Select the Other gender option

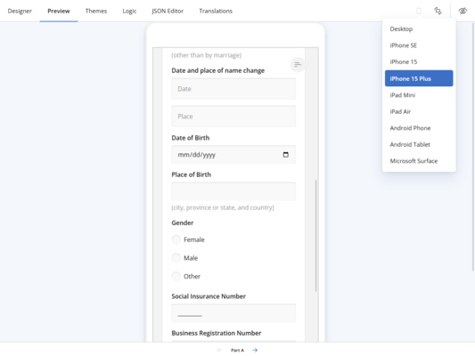pyautogui.click(x=176, y=277)
